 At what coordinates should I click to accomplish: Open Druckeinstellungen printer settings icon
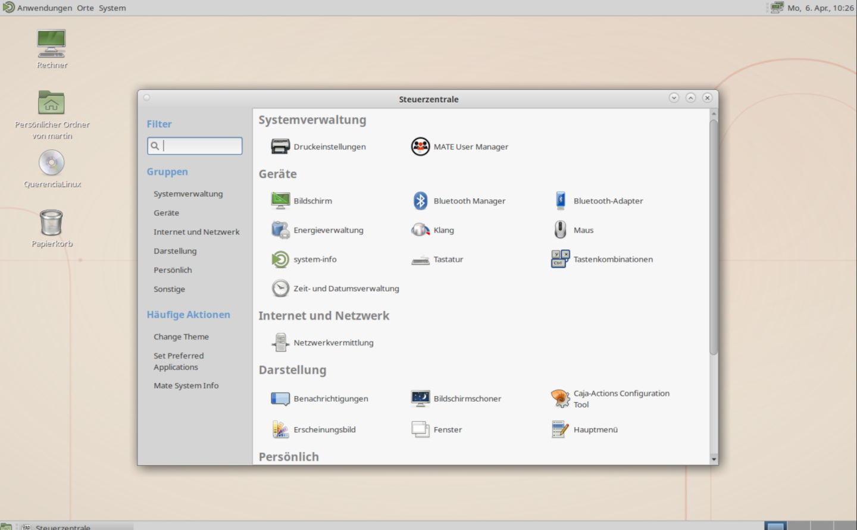click(280, 146)
